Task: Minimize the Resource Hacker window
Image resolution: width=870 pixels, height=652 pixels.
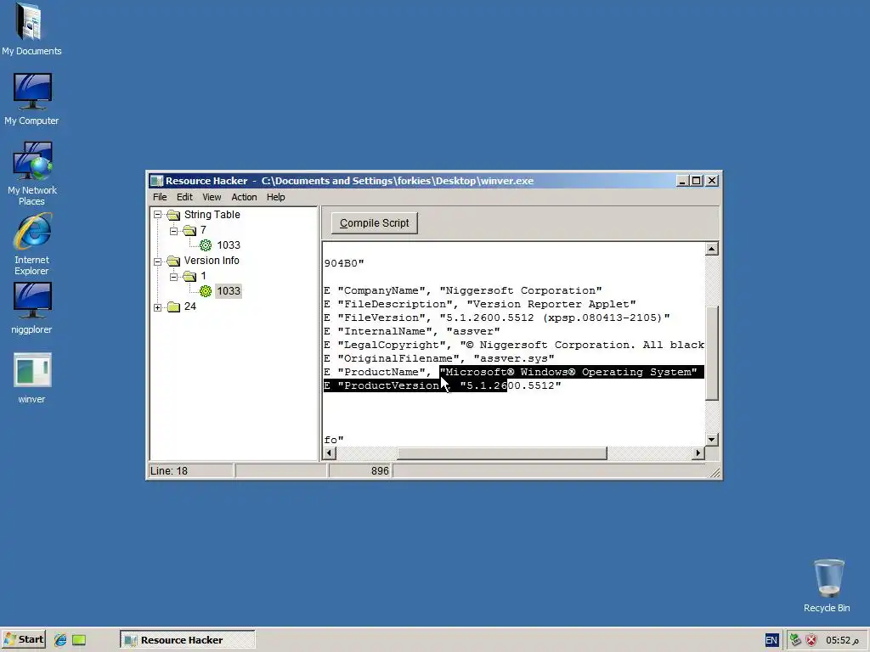Action: click(683, 181)
